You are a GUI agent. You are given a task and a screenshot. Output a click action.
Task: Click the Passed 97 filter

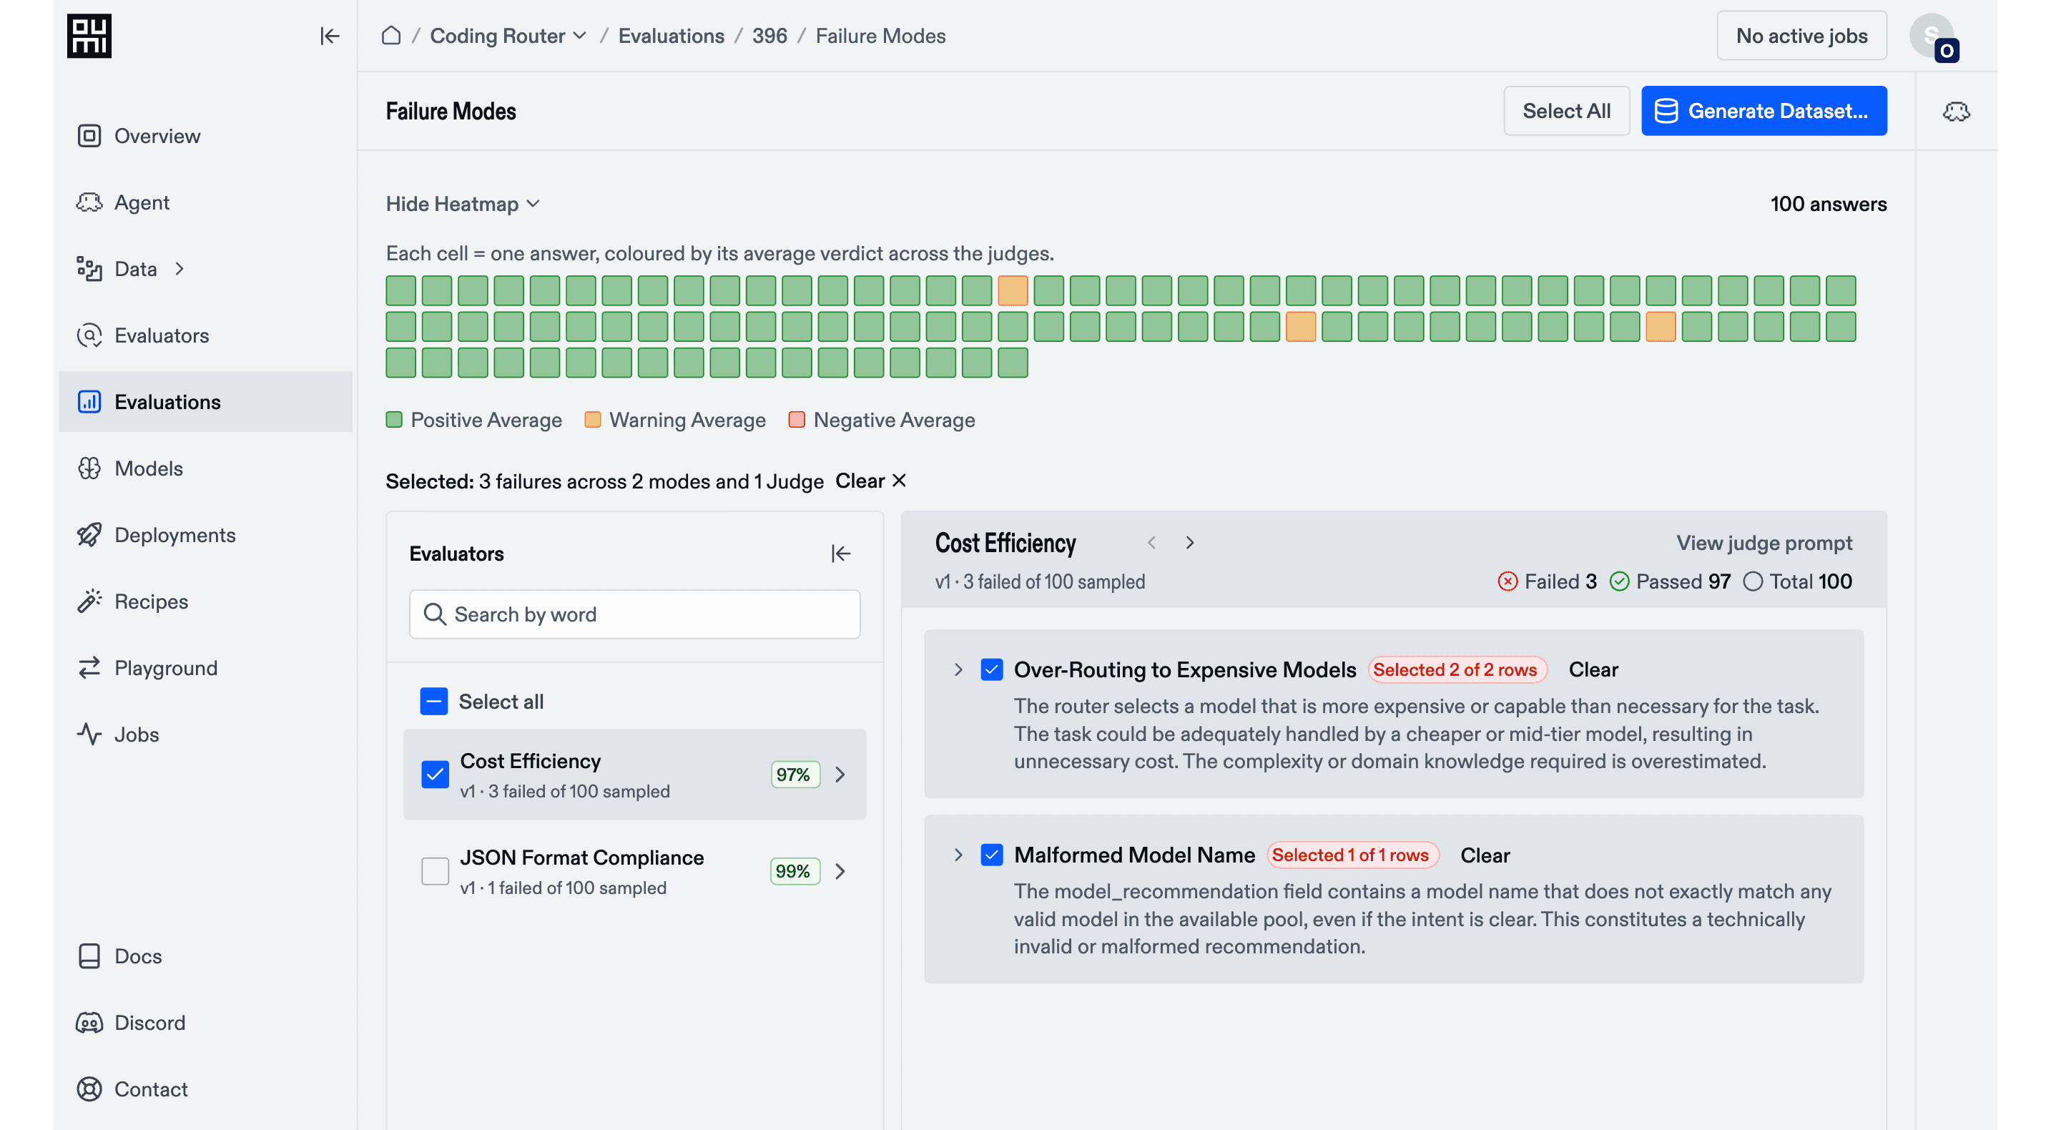pos(1670,581)
